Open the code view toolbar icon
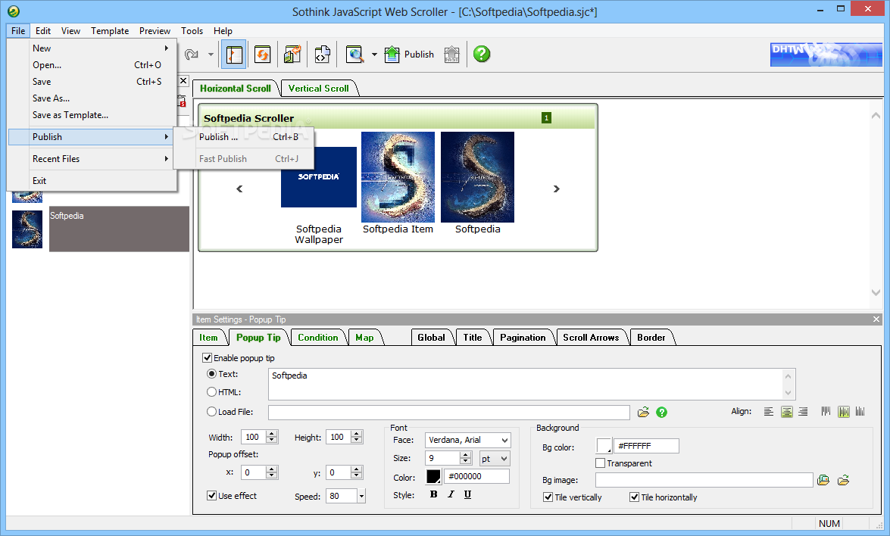 point(323,55)
